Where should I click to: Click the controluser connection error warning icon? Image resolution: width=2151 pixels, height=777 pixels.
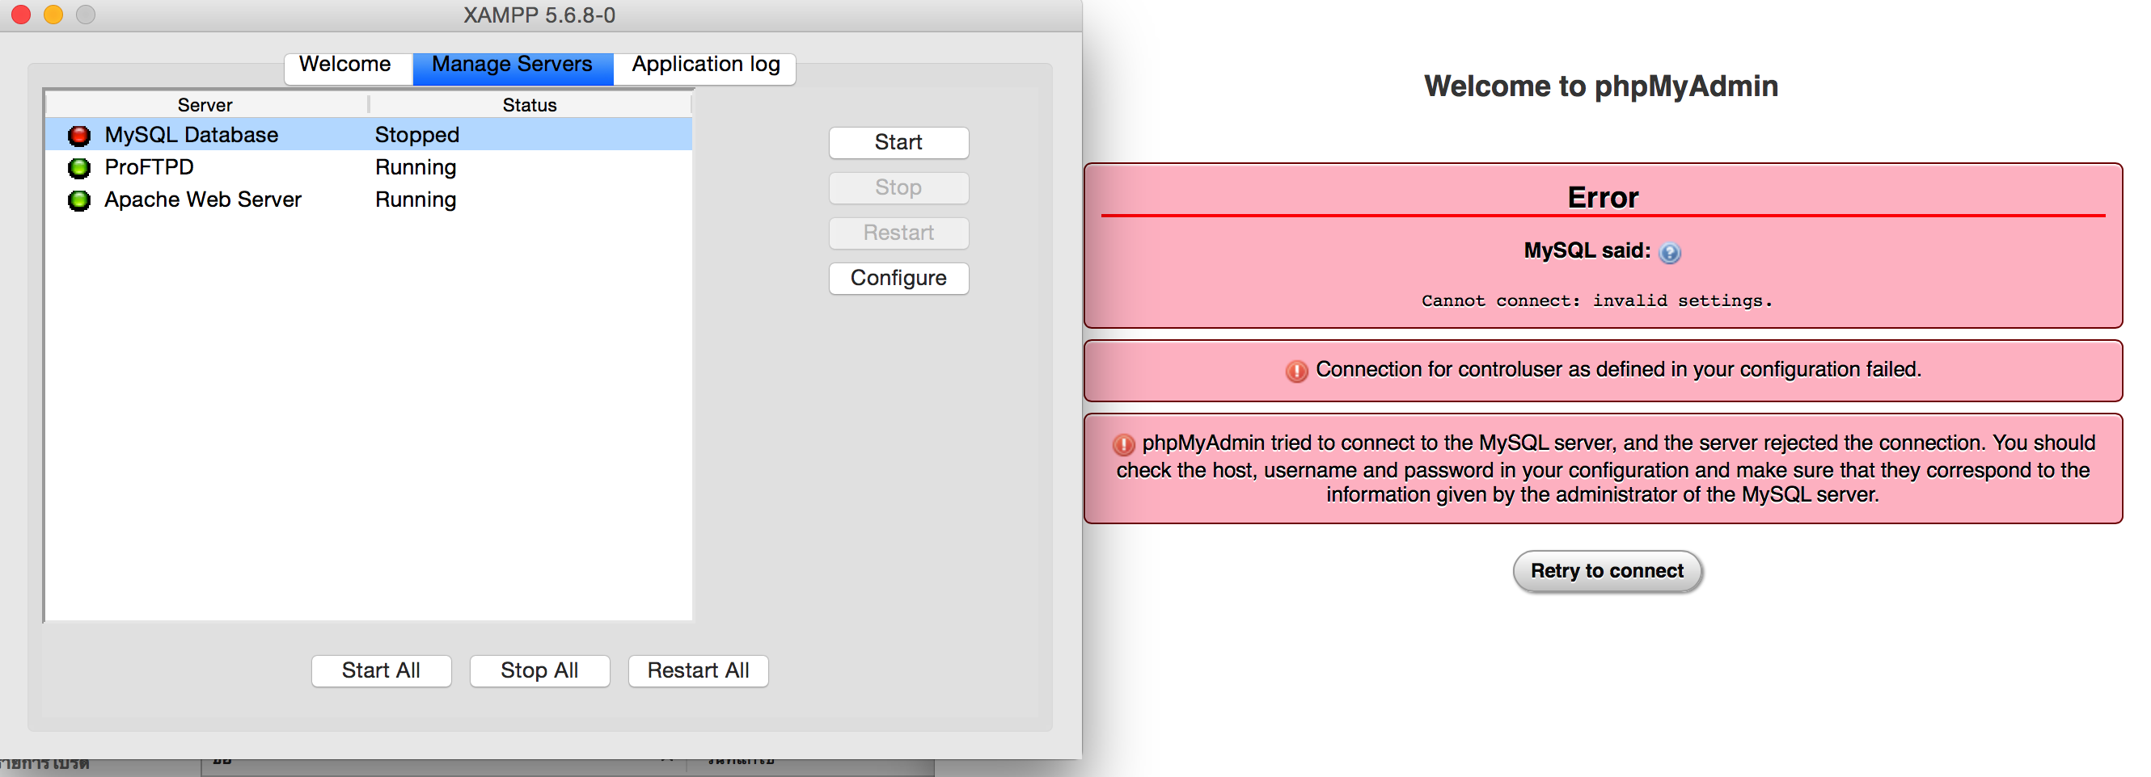[x=1296, y=370]
